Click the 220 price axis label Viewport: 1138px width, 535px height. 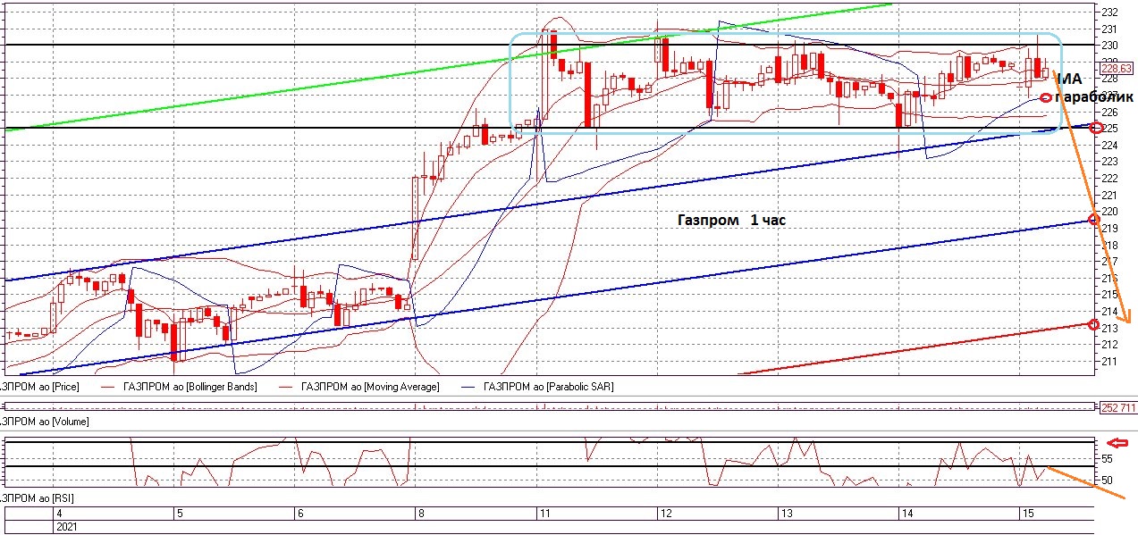pyautogui.click(x=1109, y=212)
